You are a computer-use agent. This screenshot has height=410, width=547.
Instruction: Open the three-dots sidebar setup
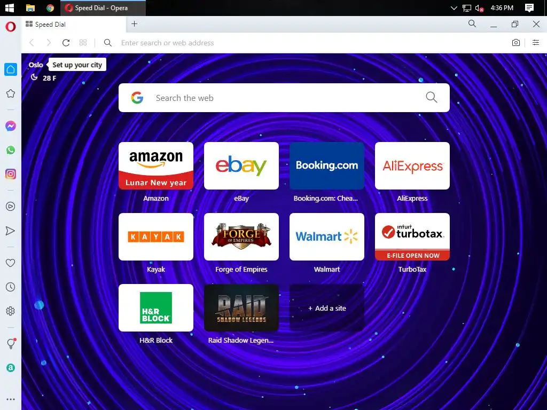[11, 399]
